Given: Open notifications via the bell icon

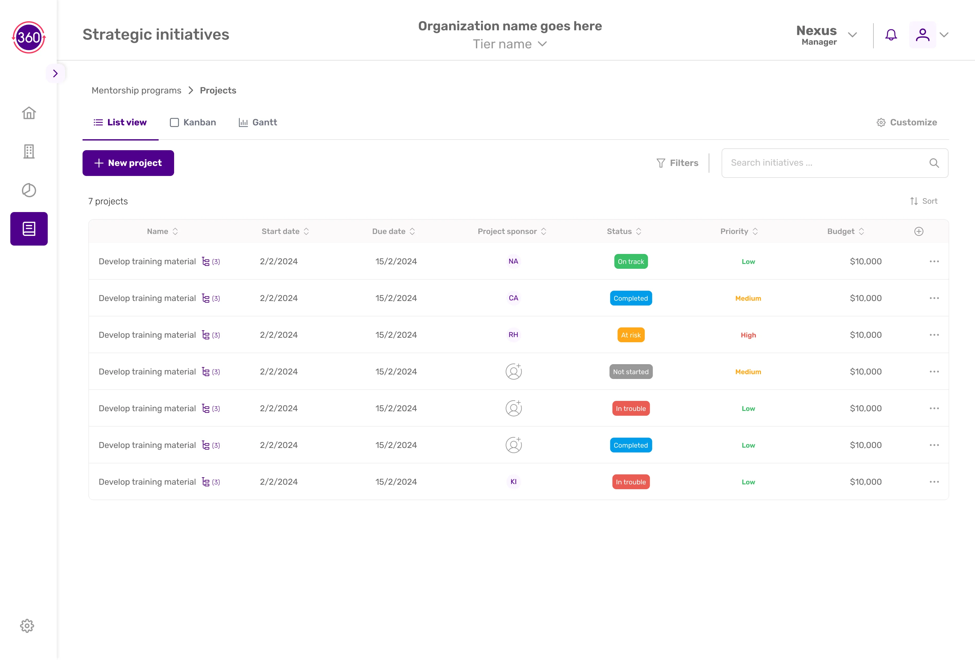Looking at the screenshot, I should pos(891,35).
